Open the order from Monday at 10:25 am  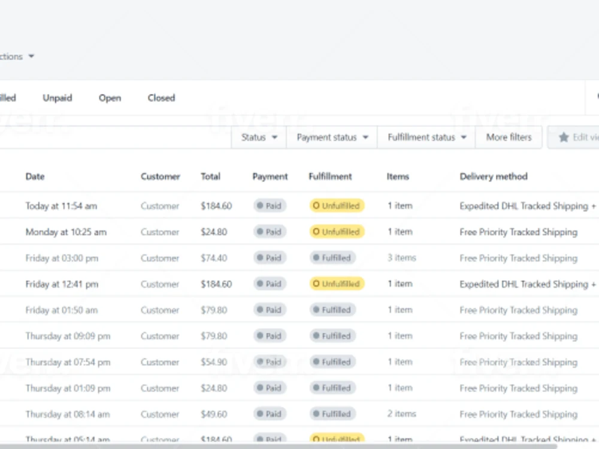click(x=299, y=232)
